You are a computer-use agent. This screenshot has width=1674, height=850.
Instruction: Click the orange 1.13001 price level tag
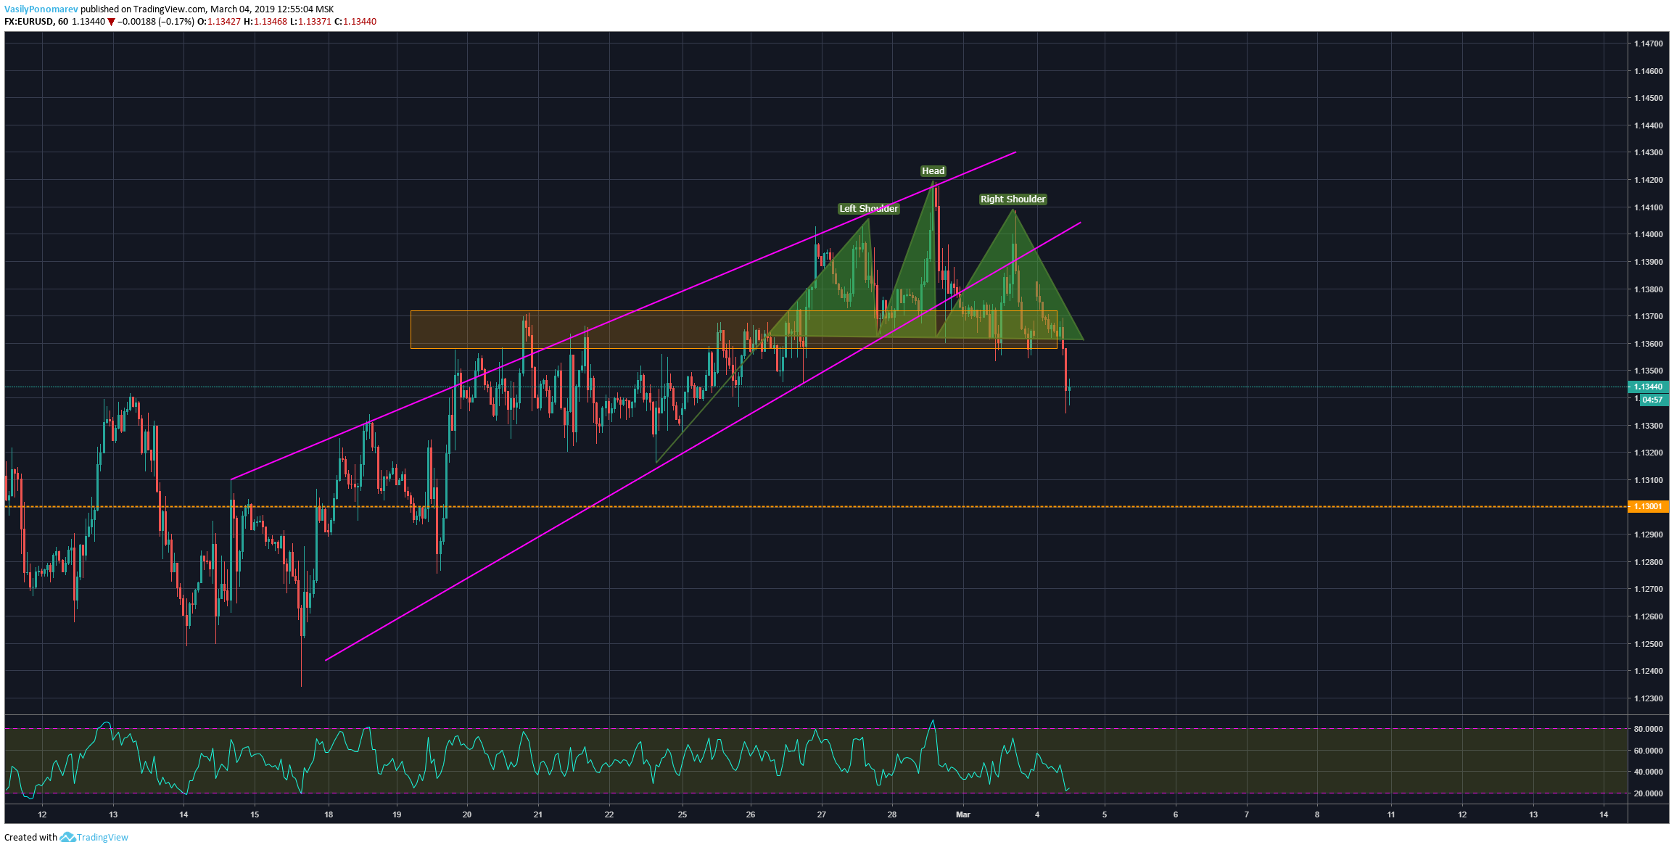tap(1648, 507)
